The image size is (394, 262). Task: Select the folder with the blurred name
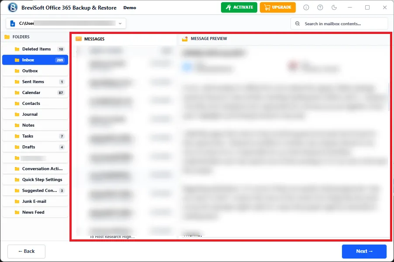click(35, 158)
